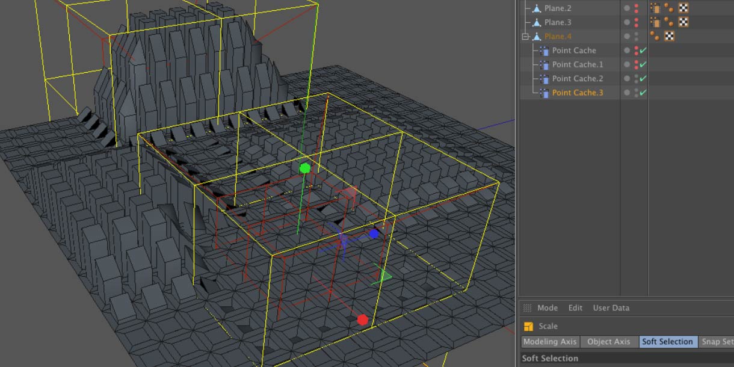Select the Point Cache object in tree

(x=573, y=51)
